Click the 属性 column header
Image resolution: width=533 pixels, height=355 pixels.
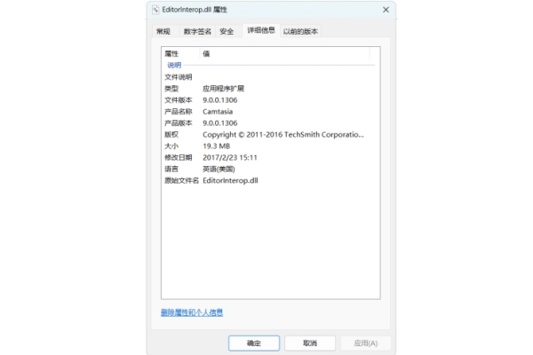click(171, 54)
